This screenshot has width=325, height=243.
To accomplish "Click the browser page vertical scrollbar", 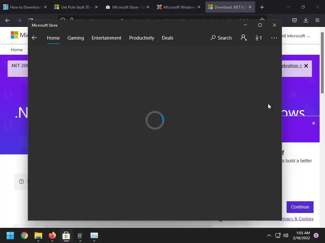I will [x=322, y=63].
